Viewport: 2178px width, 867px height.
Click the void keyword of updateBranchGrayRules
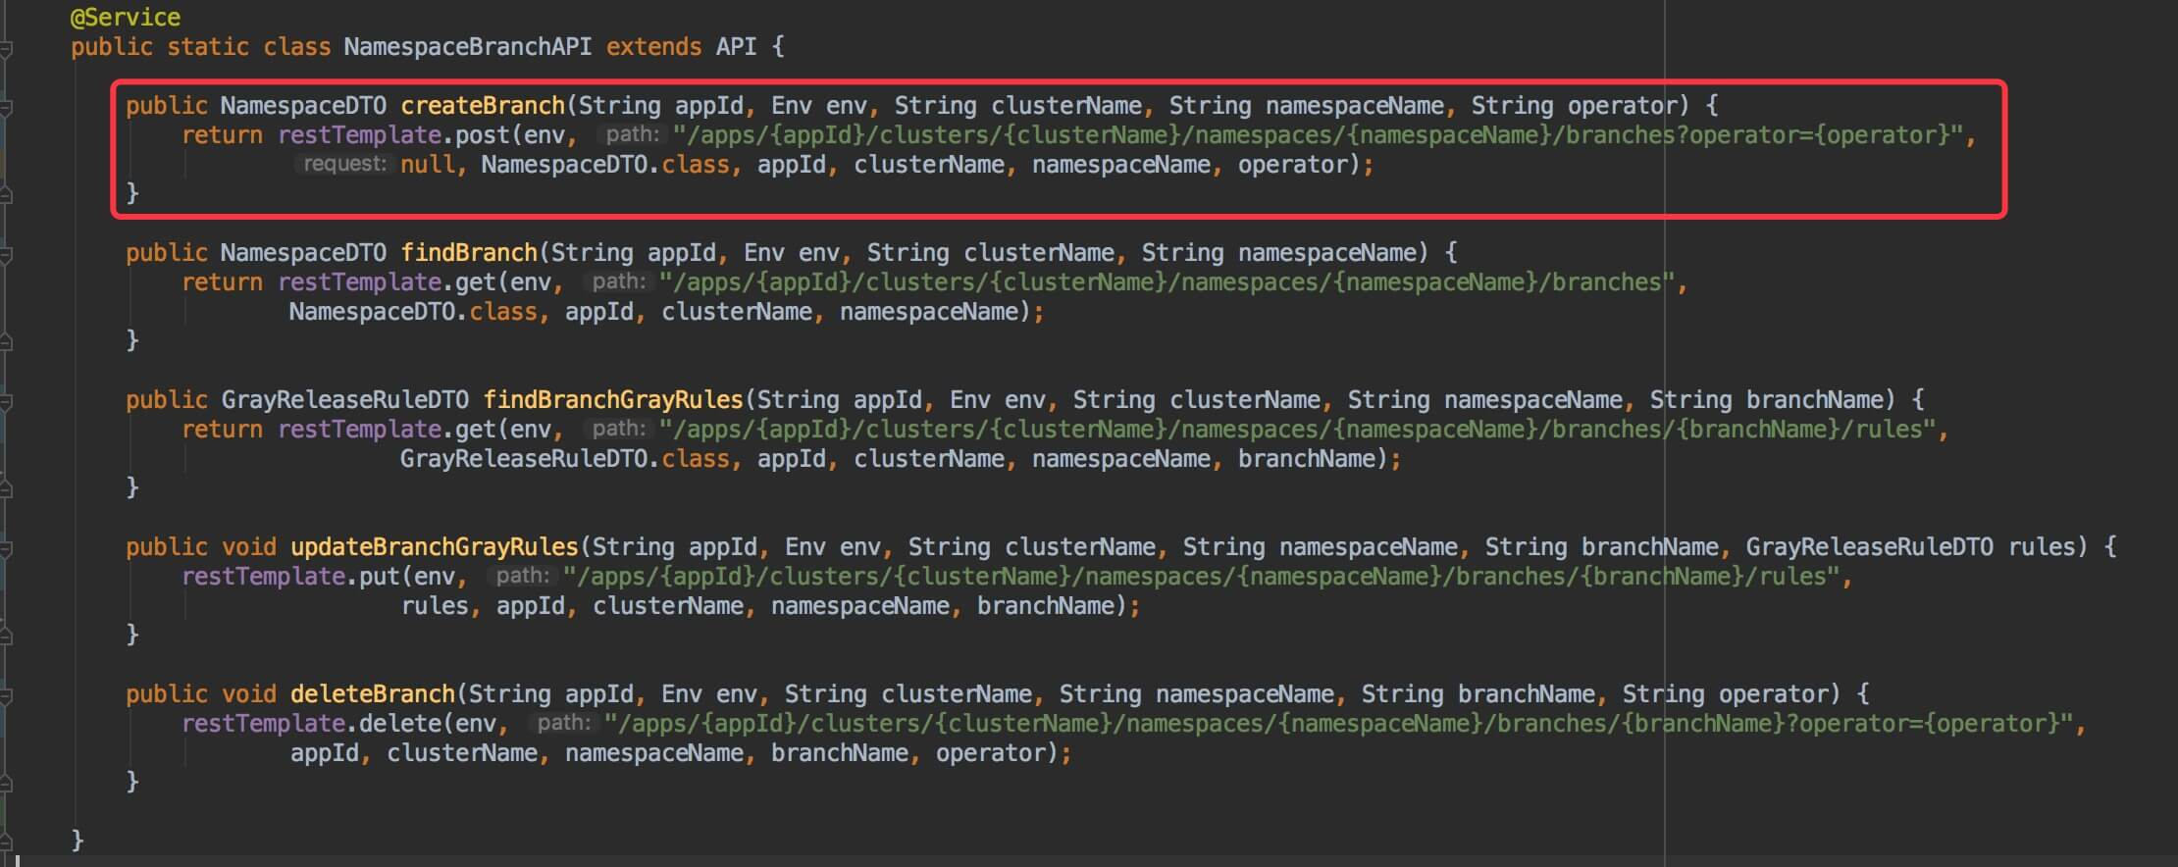point(249,547)
